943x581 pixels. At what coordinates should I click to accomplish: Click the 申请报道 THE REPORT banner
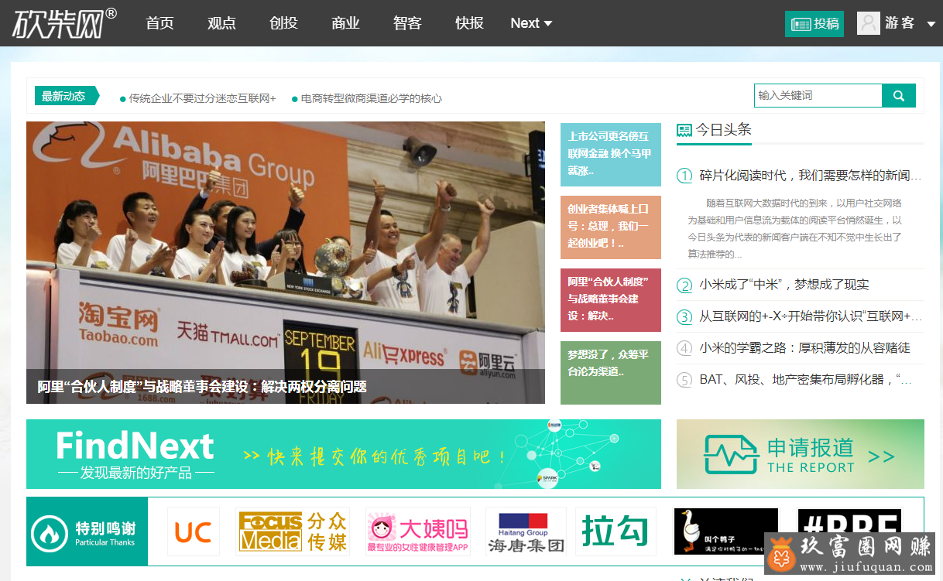801,454
